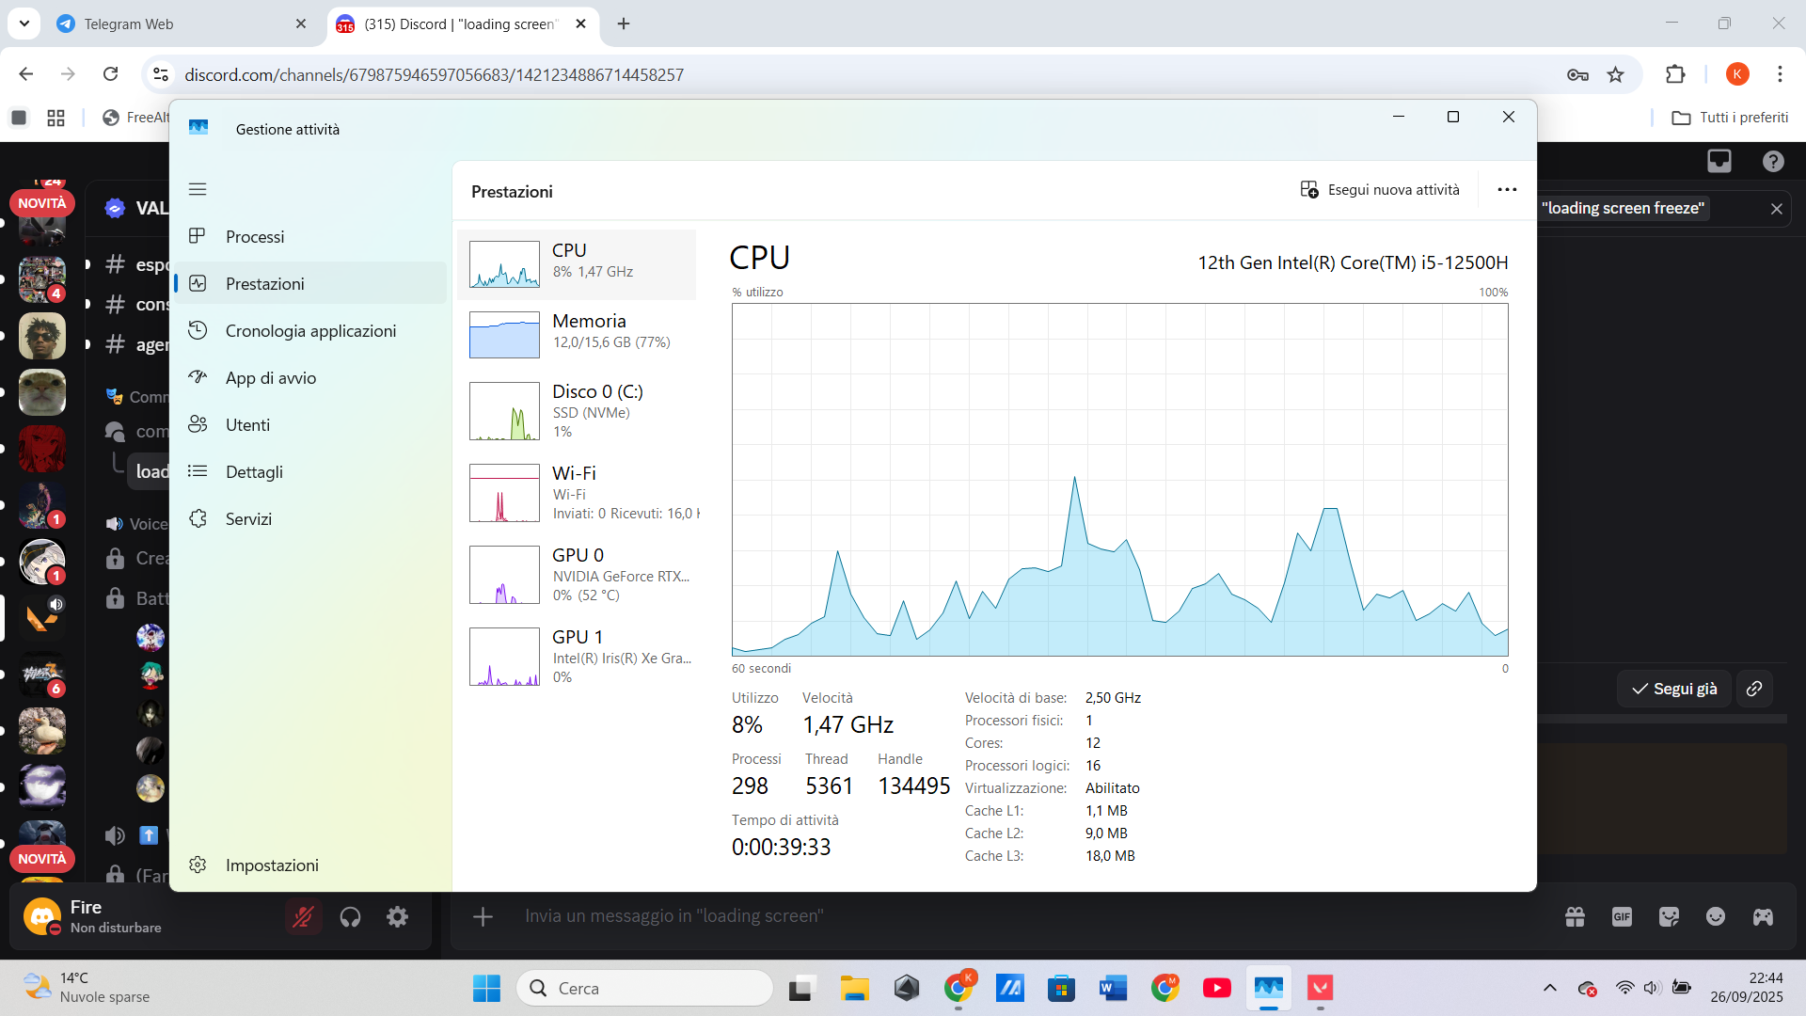Viewport: 1806px width, 1016px height.
Task: Expand the system tray hidden icons chevron
Action: (x=1550, y=988)
